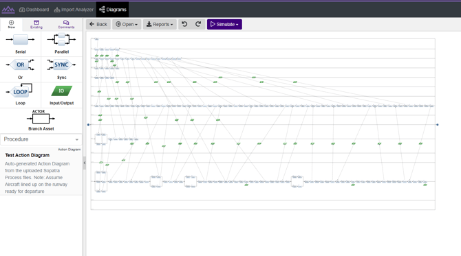The height and width of the screenshot is (256, 461).
Task: Select the Parallel construct icon
Action: (61, 39)
